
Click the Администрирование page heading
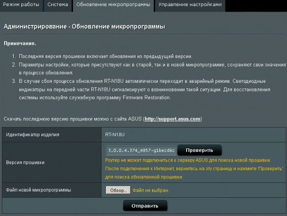[84, 26]
